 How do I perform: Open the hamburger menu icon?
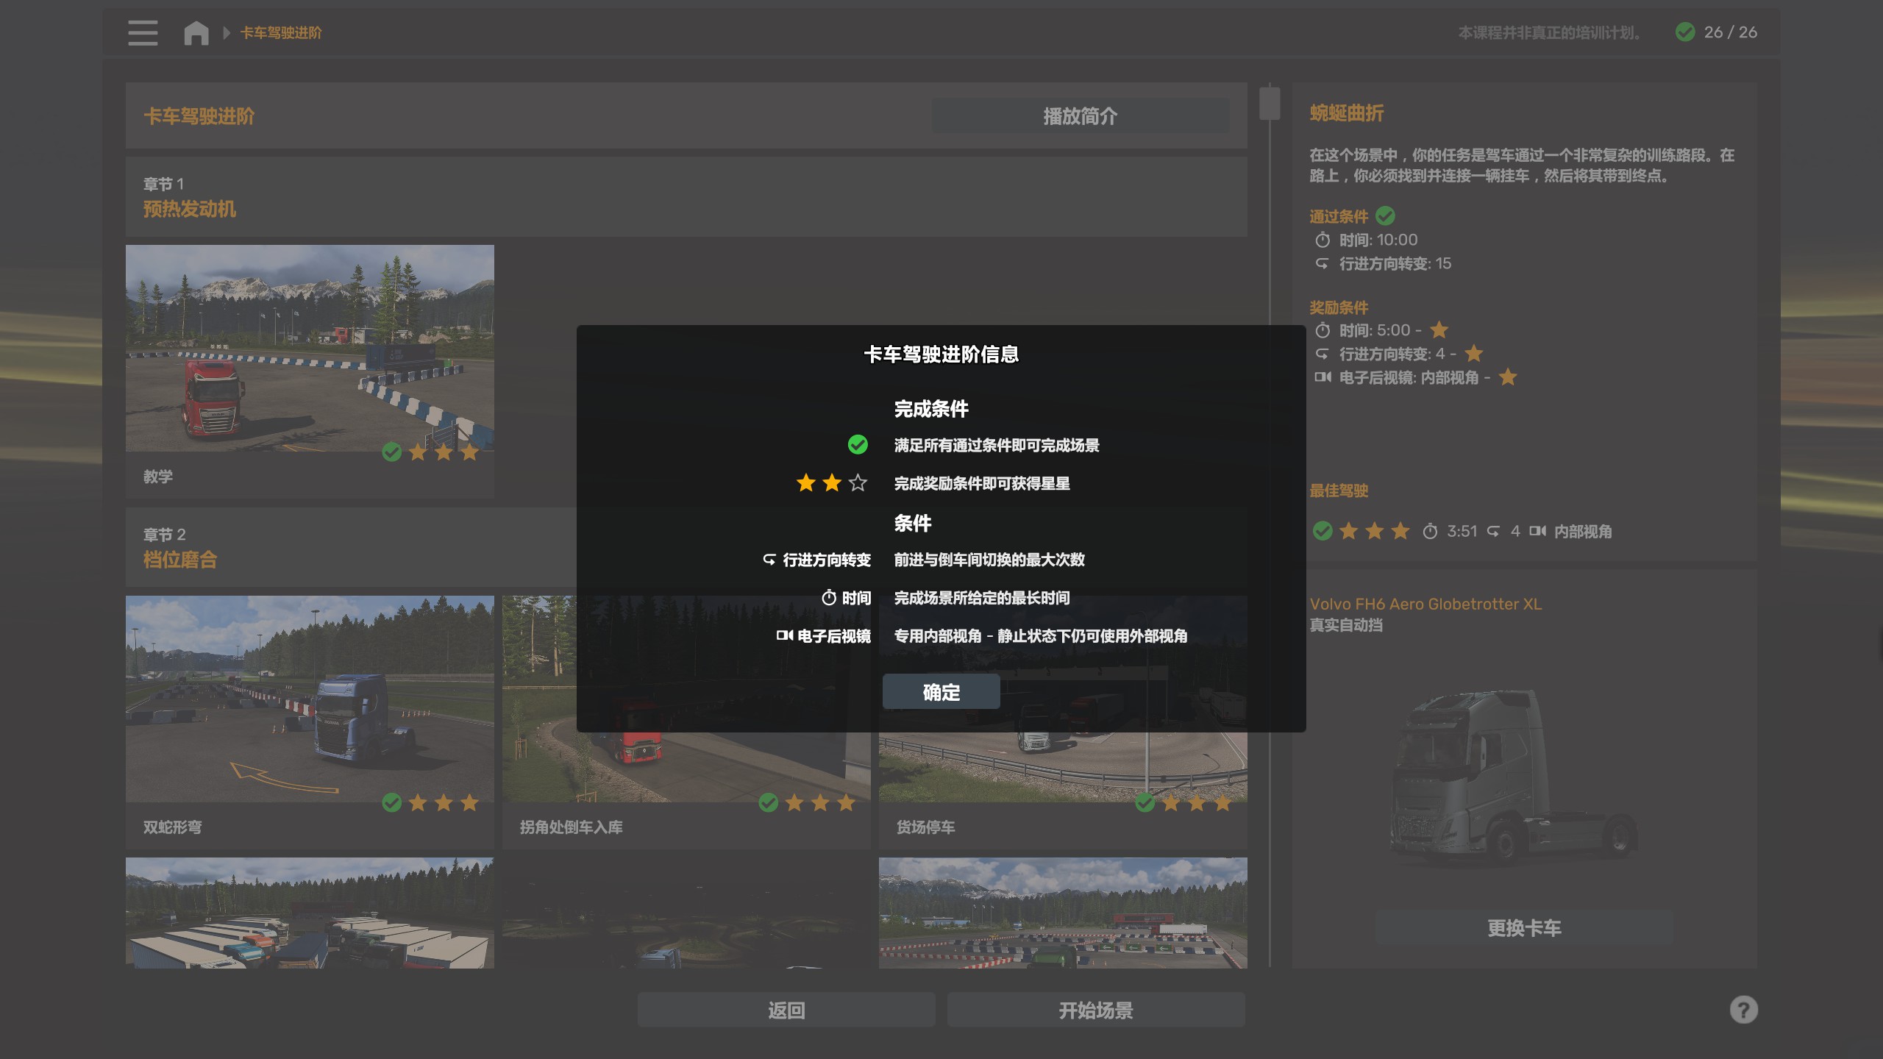pos(143,33)
